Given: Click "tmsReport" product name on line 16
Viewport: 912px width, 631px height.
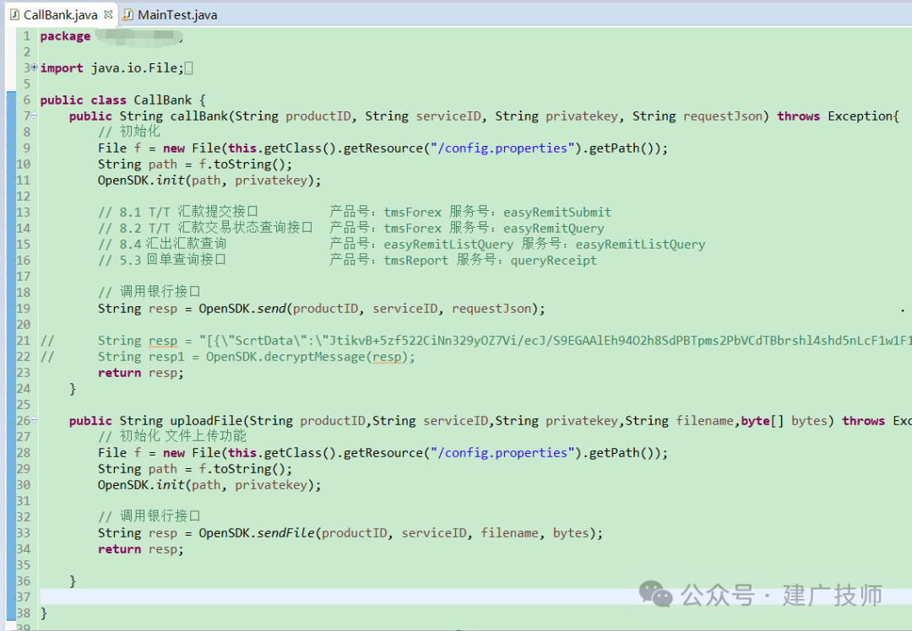Looking at the screenshot, I should coord(415,261).
